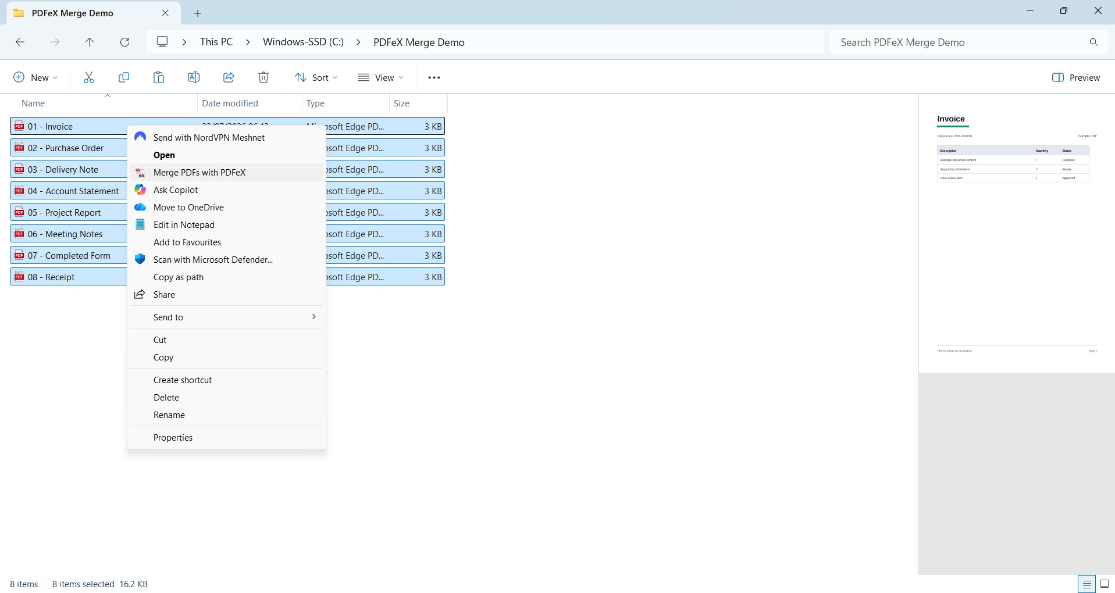This screenshot has width=1115, height=593.
Task: Add a new tab with plus icon
Action: click(198, 13)
